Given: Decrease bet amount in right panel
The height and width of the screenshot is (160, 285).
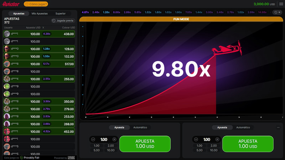Looking at the screenshot, I should (196, 139).
